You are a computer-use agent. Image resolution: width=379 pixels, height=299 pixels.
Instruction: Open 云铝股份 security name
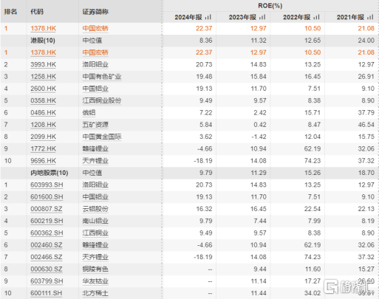point(95,209)
